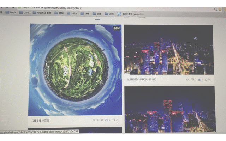Click the 360° badge on the panorama
This screenshot has width=226, height=141.
(x=117, y=28)
